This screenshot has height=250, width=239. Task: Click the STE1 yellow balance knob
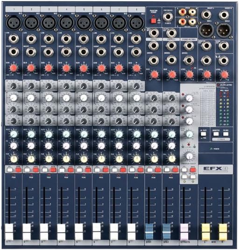[x=154, y=159]
